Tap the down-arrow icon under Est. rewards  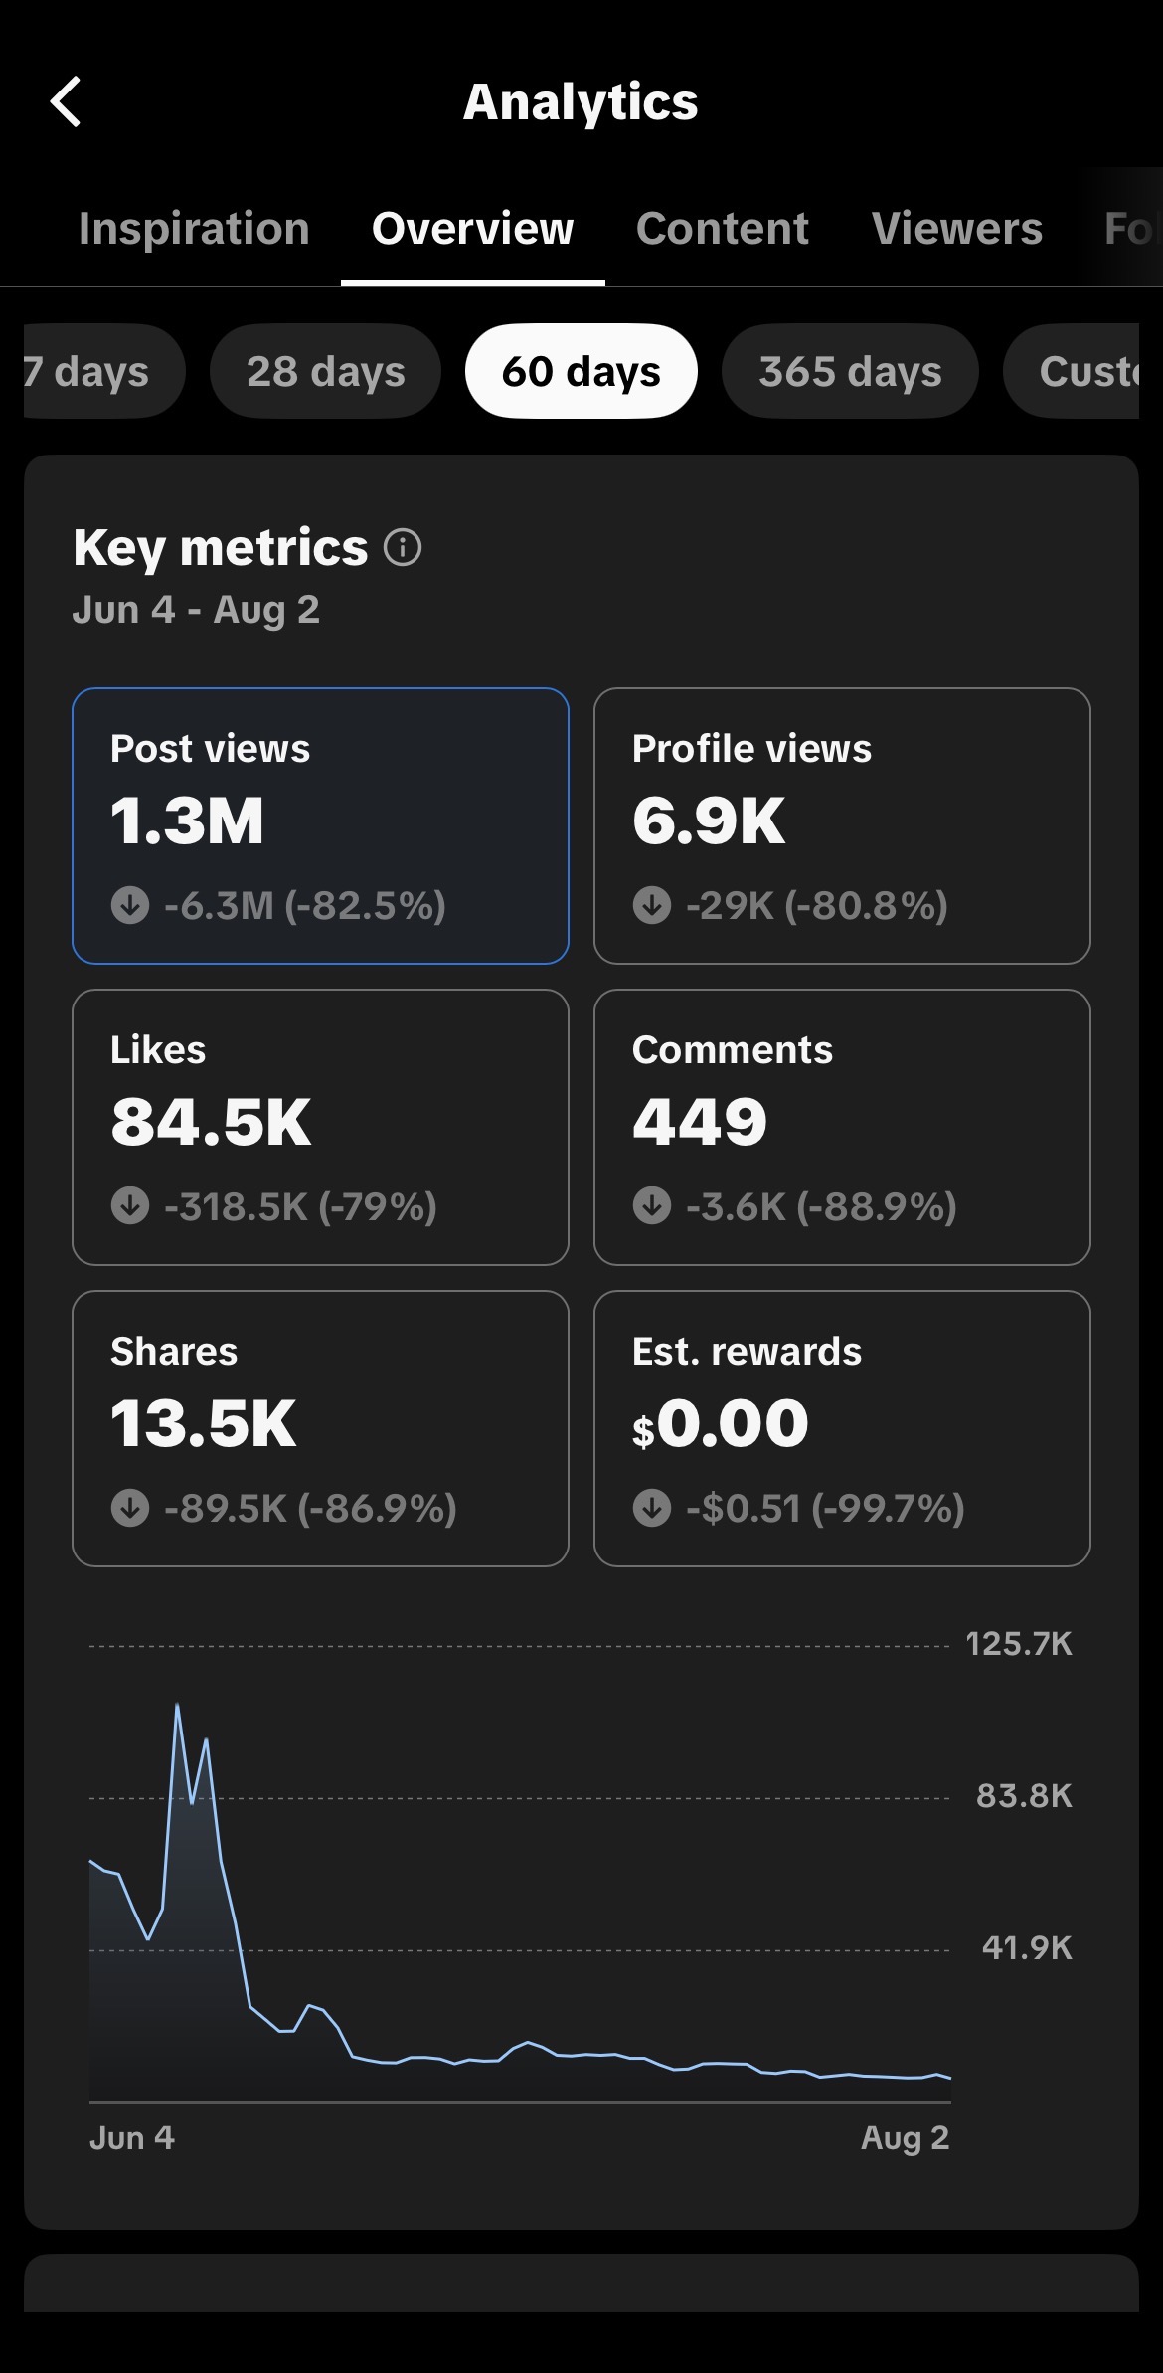click(x=652, y=1508)
